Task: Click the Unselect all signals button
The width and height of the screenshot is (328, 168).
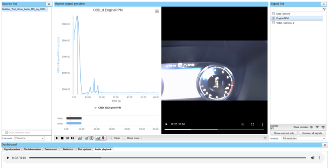Action: [312, 133]
